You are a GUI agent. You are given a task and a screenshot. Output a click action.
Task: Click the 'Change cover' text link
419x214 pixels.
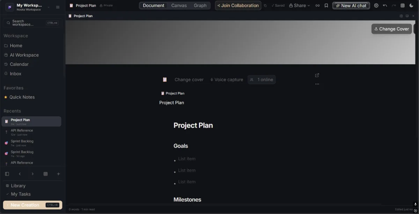click(x=189, y=80)
